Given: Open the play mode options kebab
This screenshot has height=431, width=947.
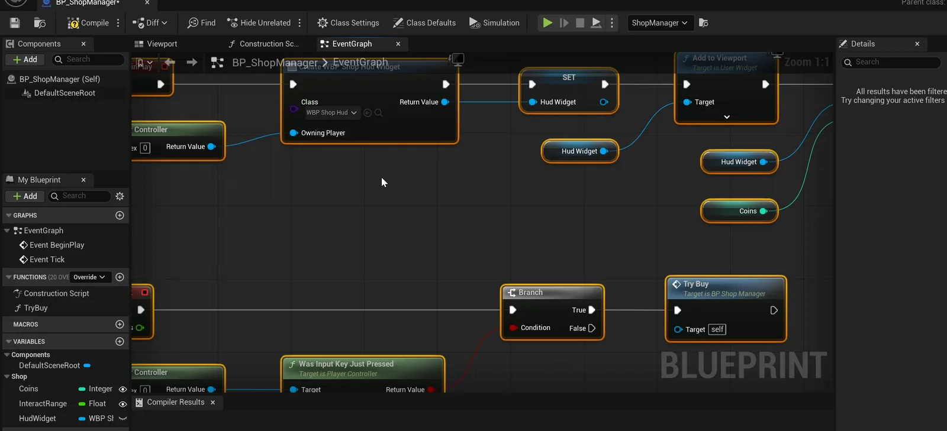Looking at the screenshot, I should pos(612,23).
